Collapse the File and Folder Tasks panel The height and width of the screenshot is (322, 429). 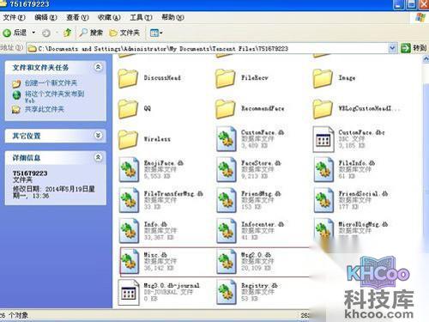coord(98,67)
